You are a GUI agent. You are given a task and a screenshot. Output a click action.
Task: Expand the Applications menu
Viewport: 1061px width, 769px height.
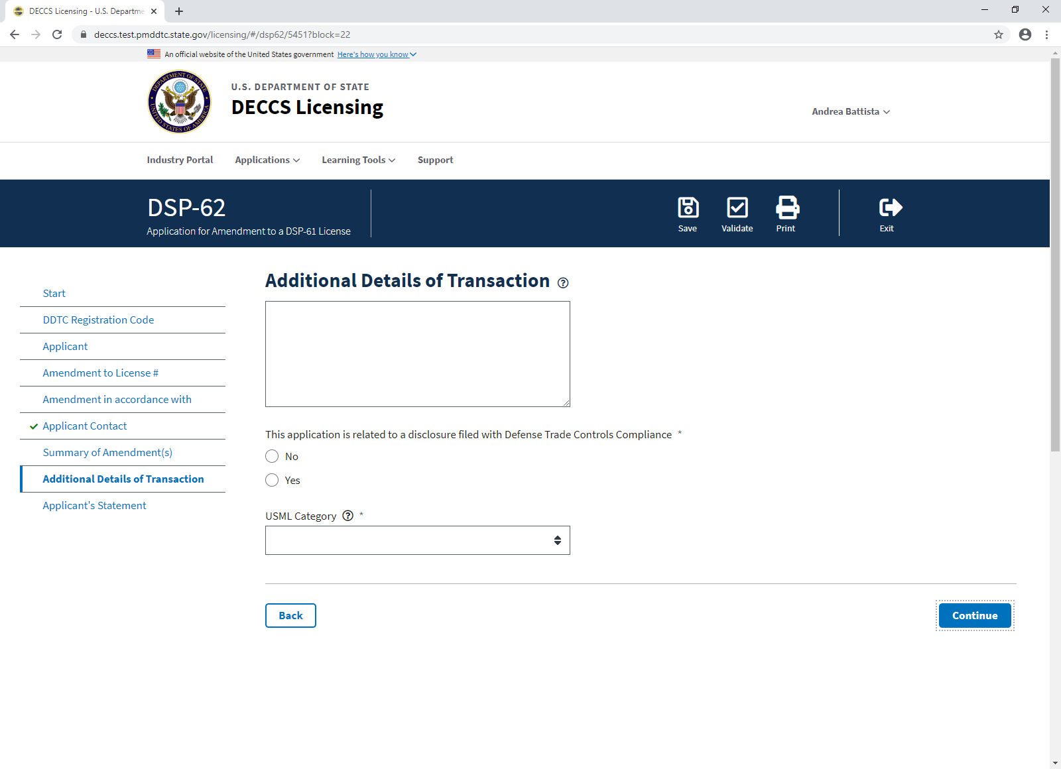tap(267, 160)
